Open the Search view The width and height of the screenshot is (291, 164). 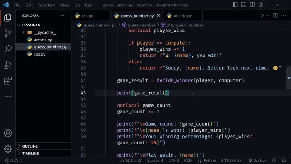[8, 49]
